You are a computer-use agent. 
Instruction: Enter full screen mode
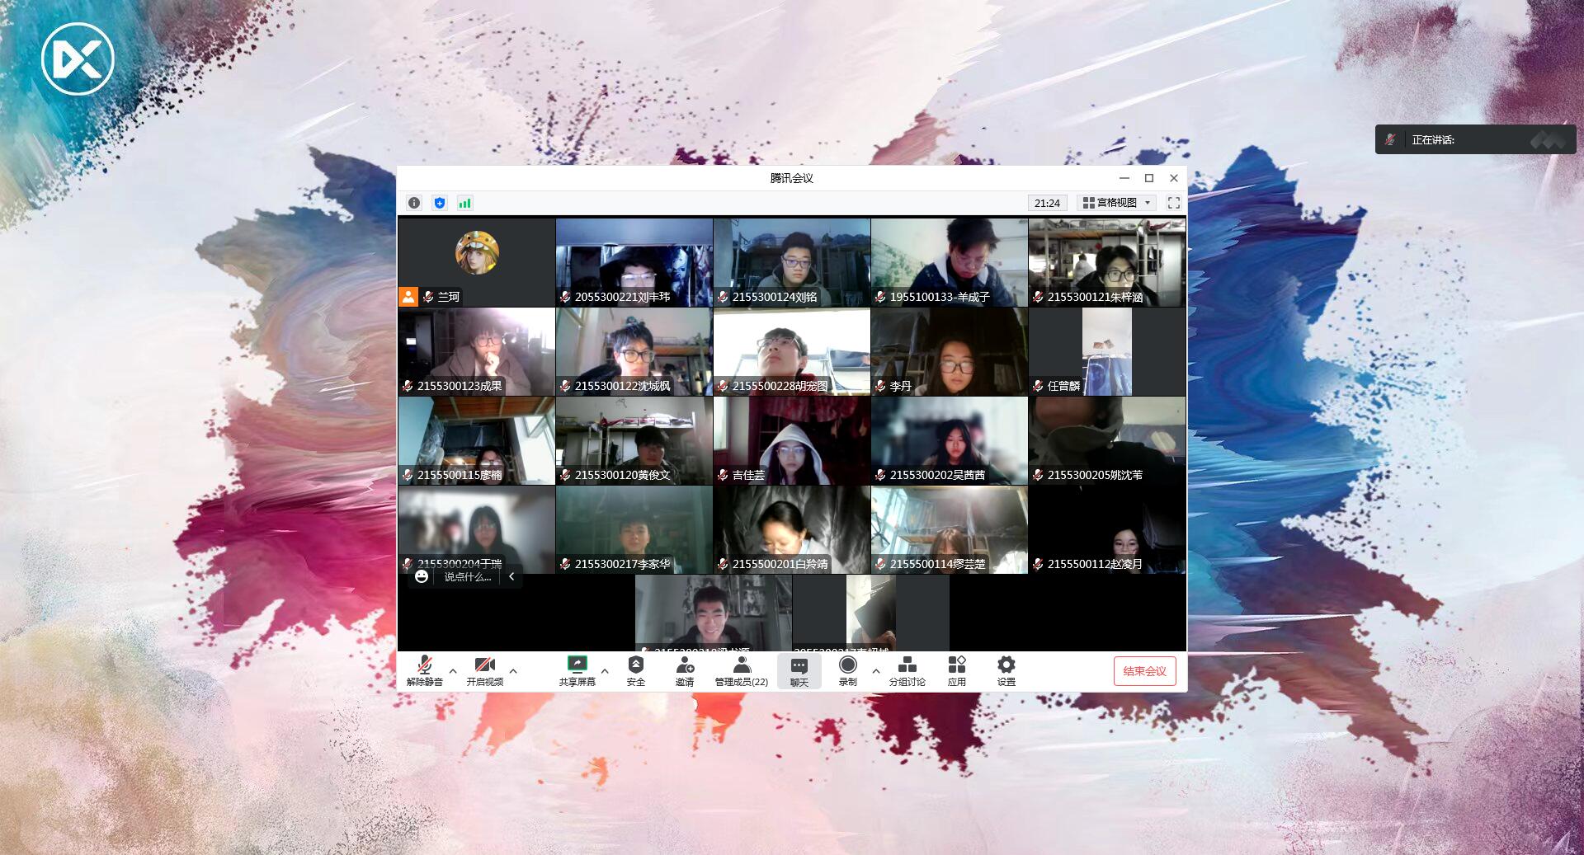[x=1173, y=203]
